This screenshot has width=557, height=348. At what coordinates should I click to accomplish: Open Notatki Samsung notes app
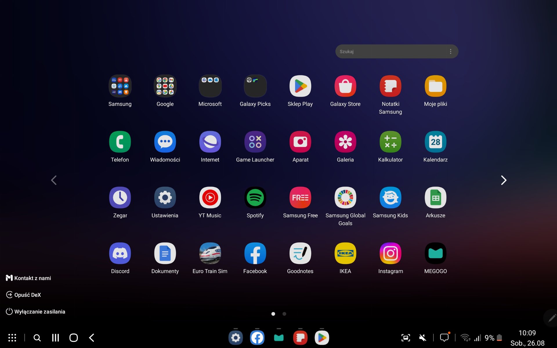pos(390,86)
